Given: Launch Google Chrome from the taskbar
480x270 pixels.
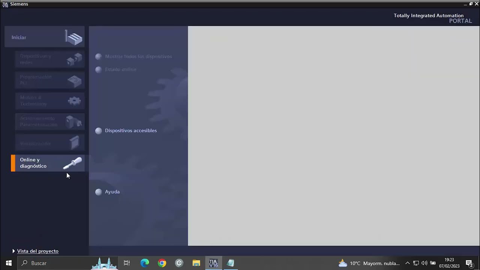Looking at the screenshot, I should coord(162,263).
